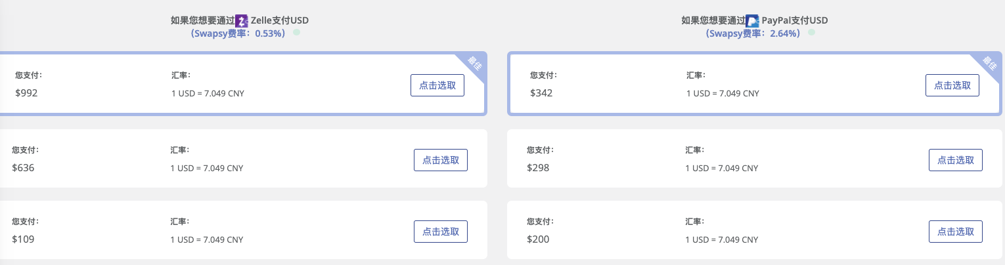Pick the $200 PayPal offer via 点击选取
The image size is (1005, 265).
click(956, 232)
